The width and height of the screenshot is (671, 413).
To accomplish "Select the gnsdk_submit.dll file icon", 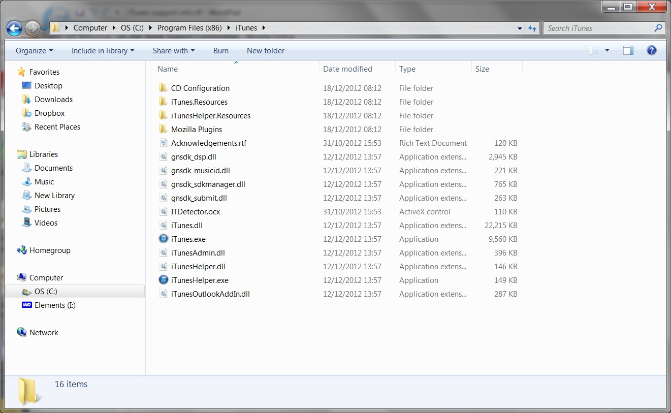I will tap(163, 198).
